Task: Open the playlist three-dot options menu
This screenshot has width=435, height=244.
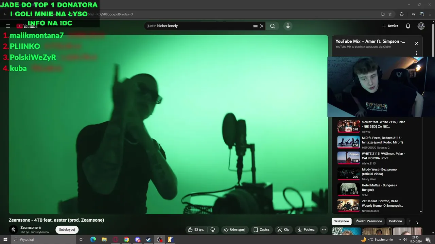Action: pyautogui.click(x=417, y=53)
